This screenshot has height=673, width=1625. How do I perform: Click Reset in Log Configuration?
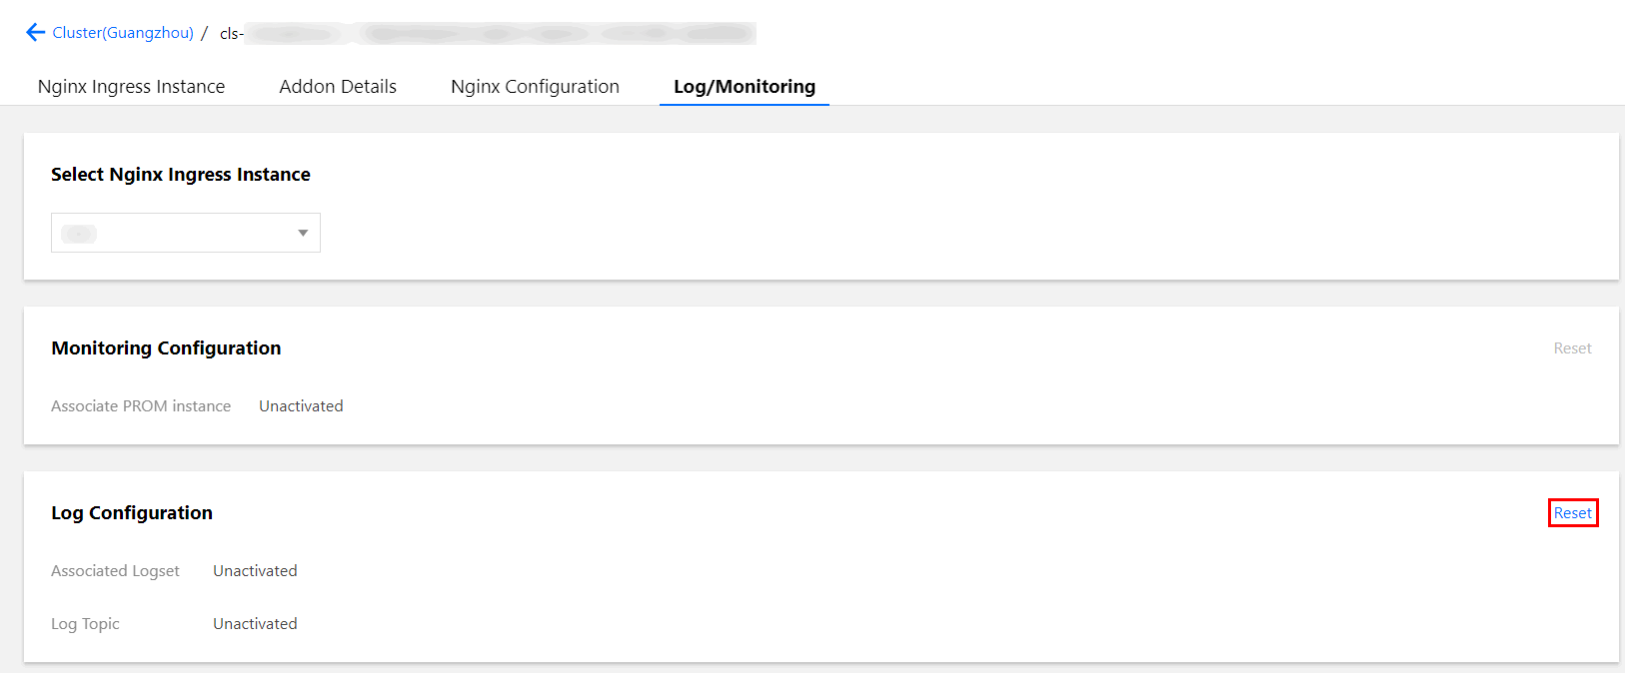coord(1572,513)
